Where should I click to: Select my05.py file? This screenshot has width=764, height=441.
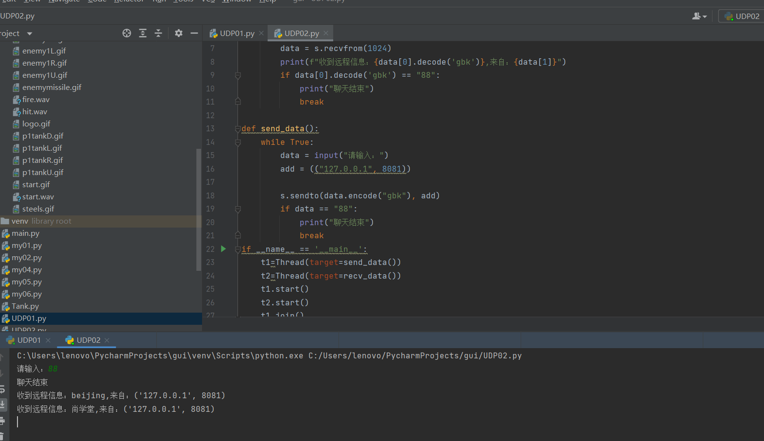tap(27, 282)
